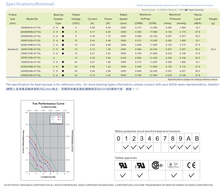Select model AD0605MB-A71GL

point(31,32)
